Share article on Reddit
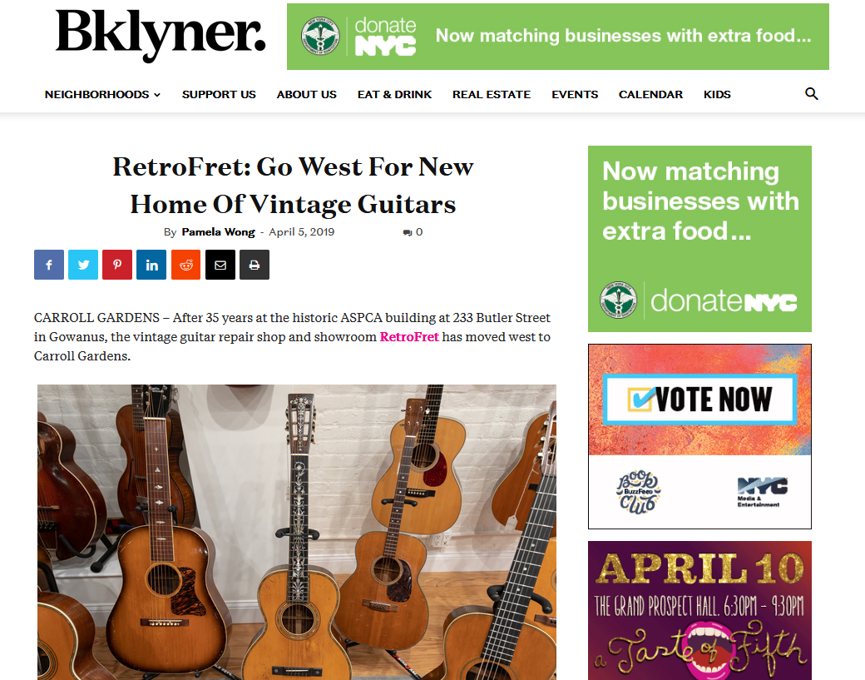This screenshot has height=680, width=865. (186, 265)
